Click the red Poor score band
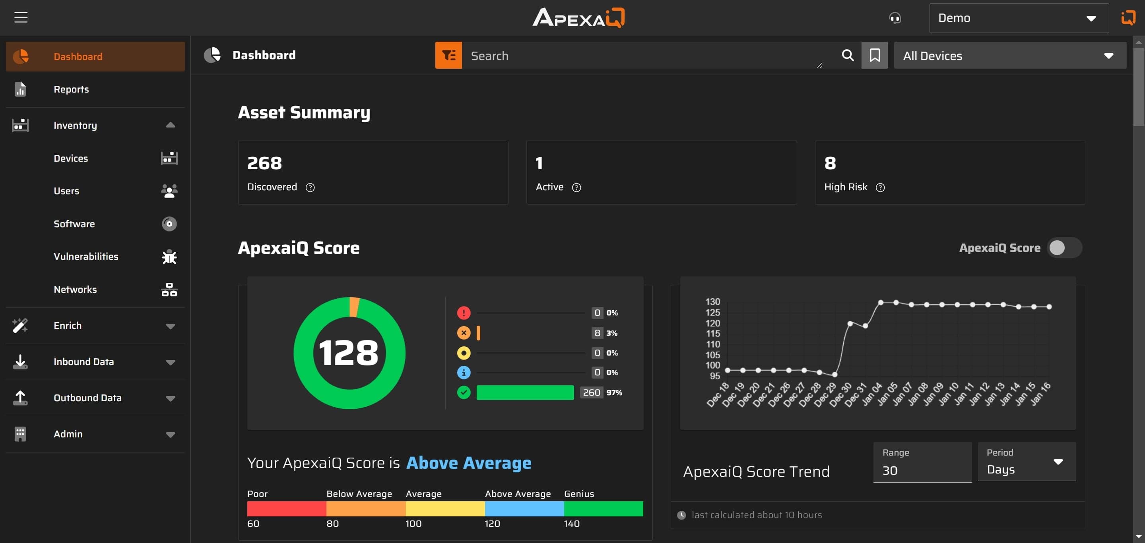This screenshot has height=543, width=1145. pyautogui.click(x=287, y=509)
